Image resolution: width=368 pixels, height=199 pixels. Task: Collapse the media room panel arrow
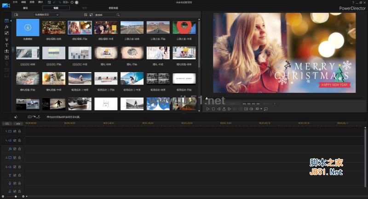[11, 21]
